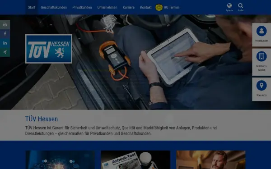The height and width of the screenshot is (169, 271).
Task: Open the Unternehmen menu
Action: pos(107,7)
